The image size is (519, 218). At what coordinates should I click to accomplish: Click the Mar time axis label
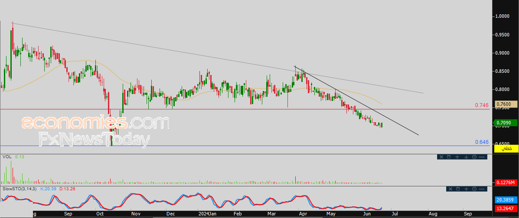272,214
